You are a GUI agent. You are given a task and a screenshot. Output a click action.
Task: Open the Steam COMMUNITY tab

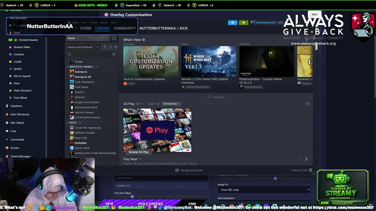[125, 28]
